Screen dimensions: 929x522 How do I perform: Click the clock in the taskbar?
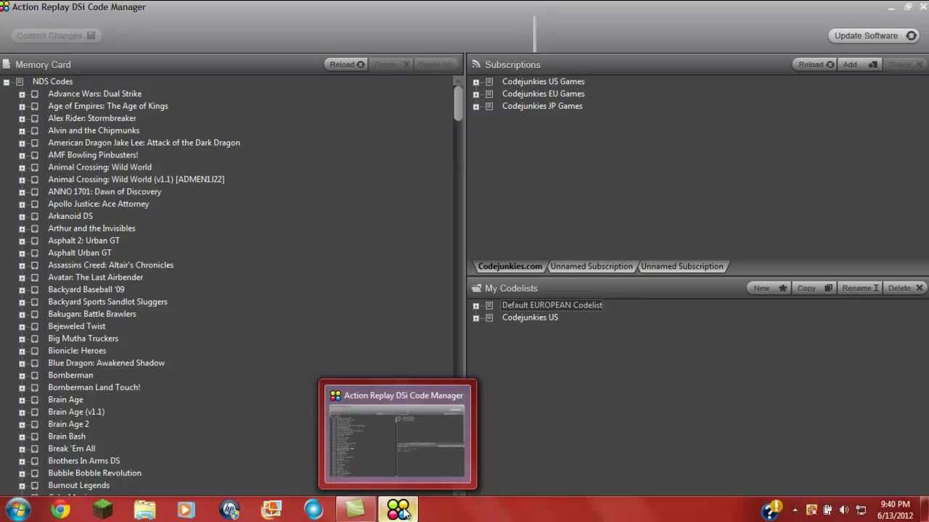pyautogui.click(x=894, y=510)
